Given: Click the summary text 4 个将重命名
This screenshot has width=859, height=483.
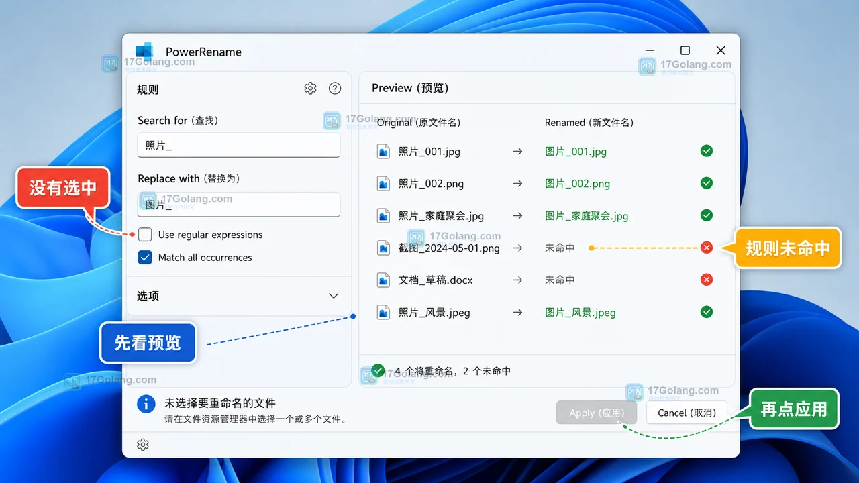Looking at the screenshot, I should pos(426,371).
